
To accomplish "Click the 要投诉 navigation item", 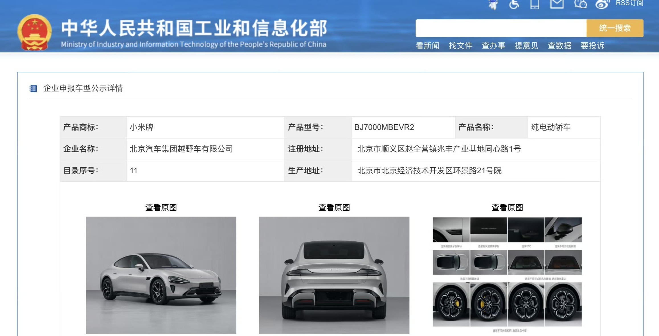I will pyautogui.click(x=592, y=46).
